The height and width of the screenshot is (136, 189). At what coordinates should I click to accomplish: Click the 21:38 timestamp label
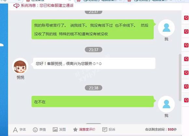[94, 88]
